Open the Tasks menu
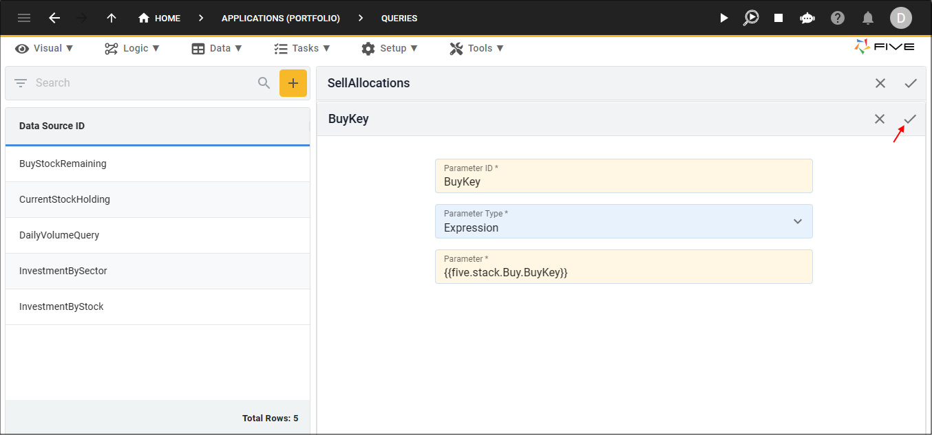The height and width of the screenshot is (435, 932). 302,48
